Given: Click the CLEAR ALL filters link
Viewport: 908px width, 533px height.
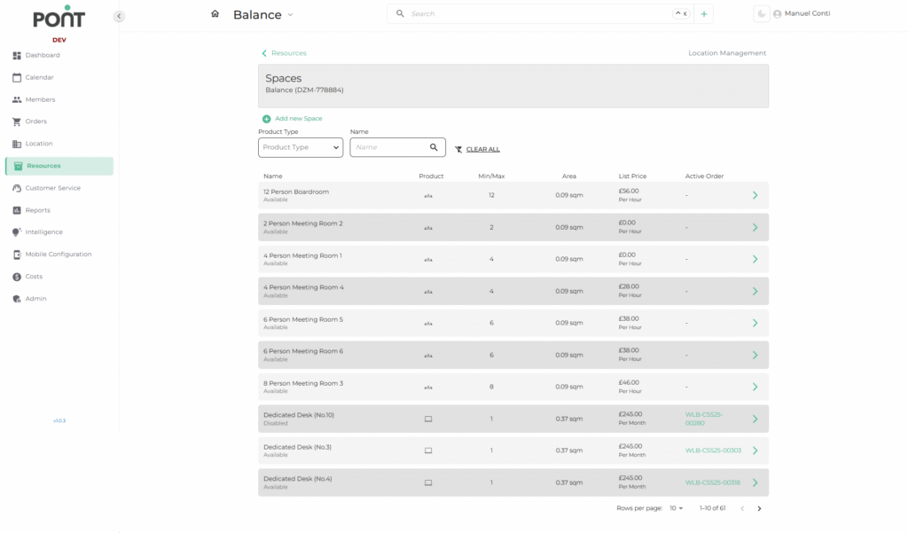Looking at the screenshot, I should [482, 149].
